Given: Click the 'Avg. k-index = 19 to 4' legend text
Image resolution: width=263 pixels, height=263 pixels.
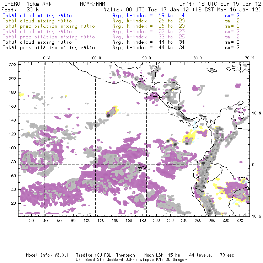Looking at the screenshot, I should (149, 15).
